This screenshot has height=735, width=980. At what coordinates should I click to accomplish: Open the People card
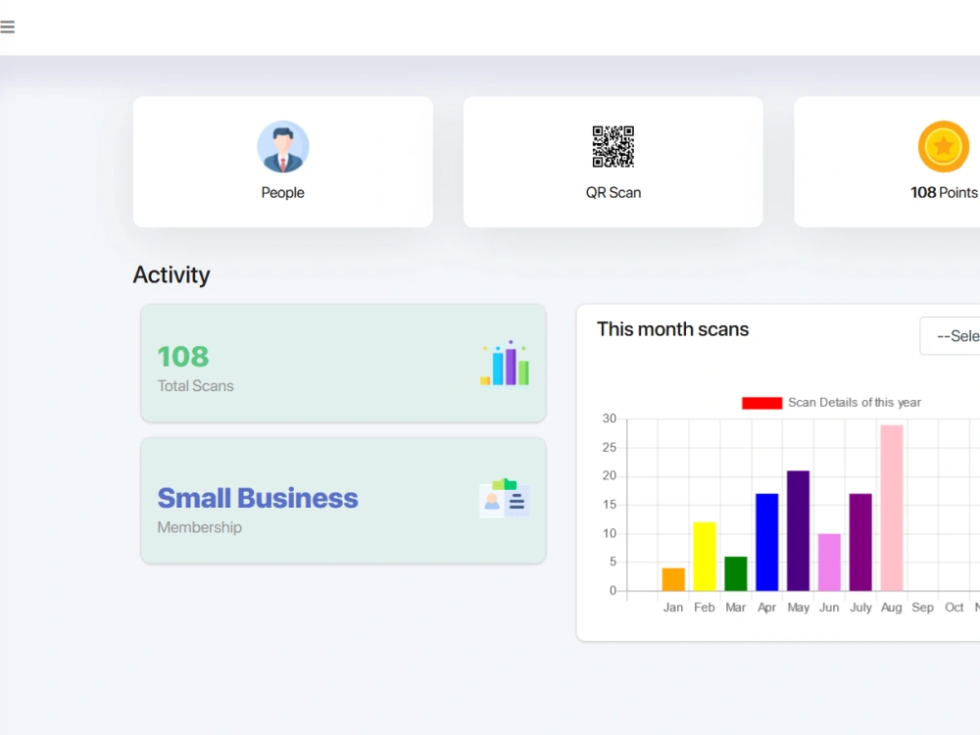click(282, 162)
